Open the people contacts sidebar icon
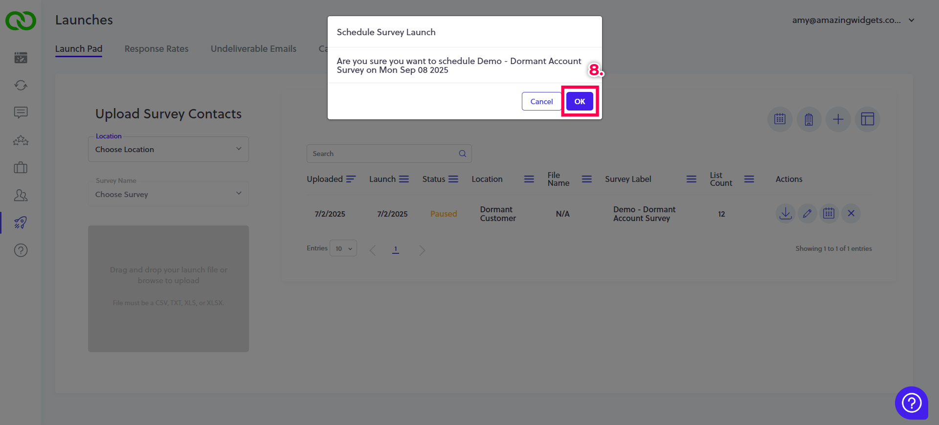This screenshot has height=425, width=939. [x=21, y=196]
